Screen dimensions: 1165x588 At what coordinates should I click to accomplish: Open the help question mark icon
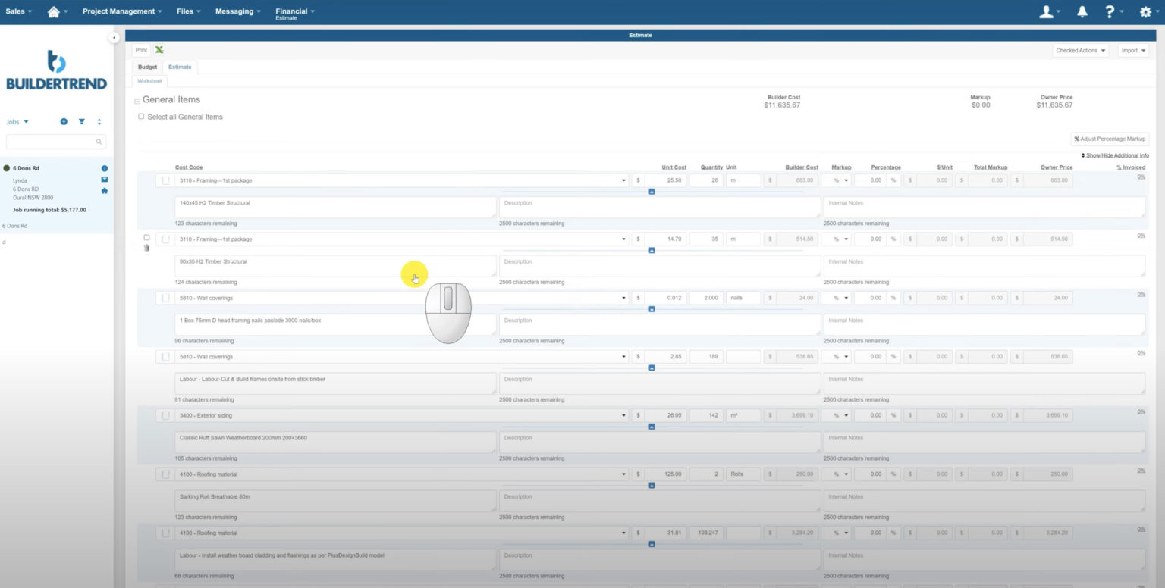(1110, 11)
